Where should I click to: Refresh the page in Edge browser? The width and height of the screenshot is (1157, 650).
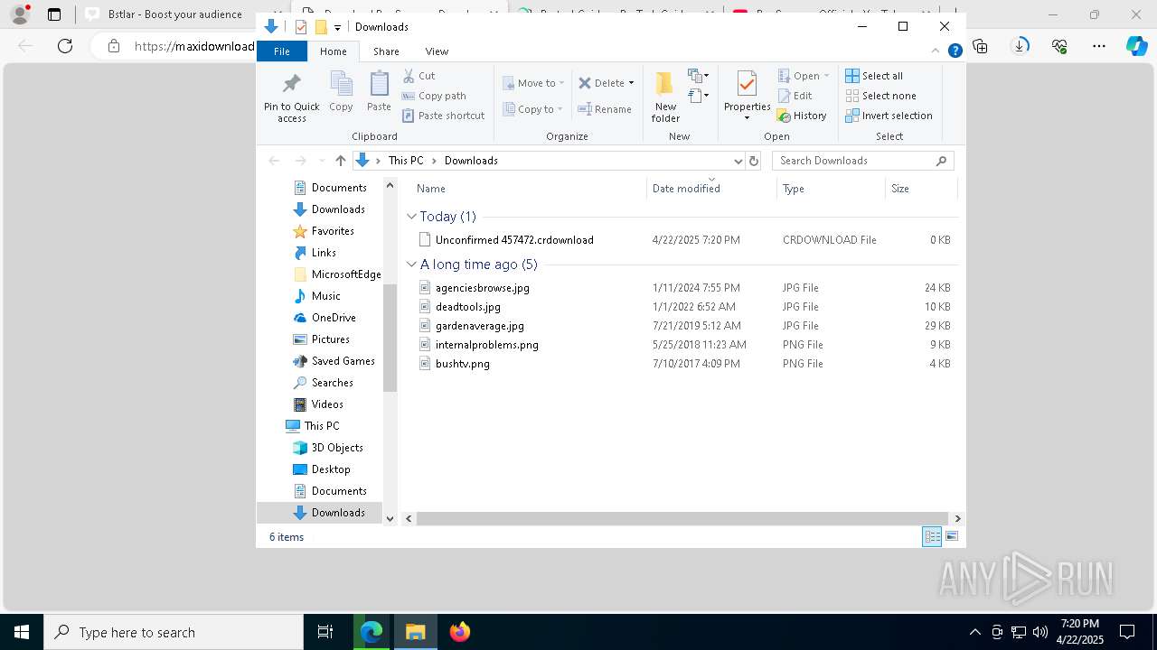[65, 46]
